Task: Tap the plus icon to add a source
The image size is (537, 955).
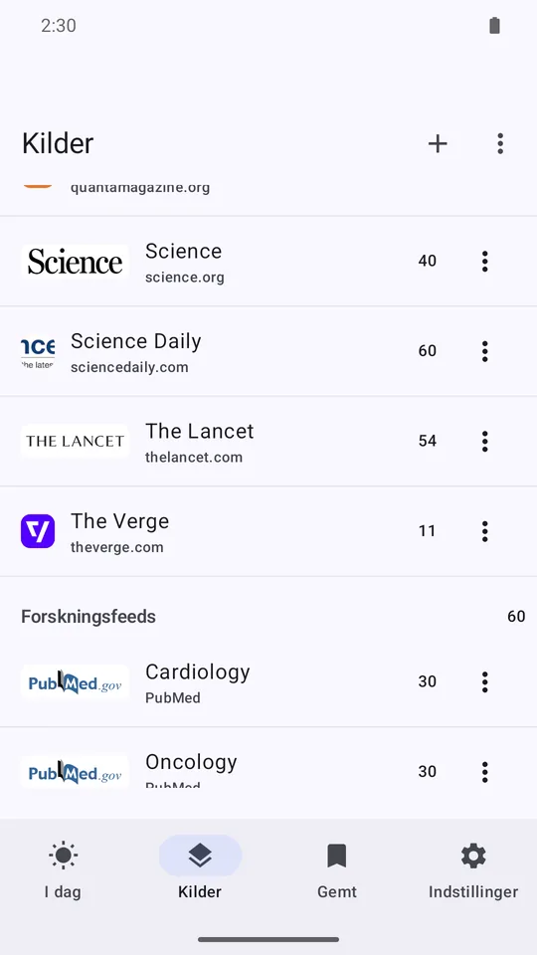Action: (x=438, y=143)
